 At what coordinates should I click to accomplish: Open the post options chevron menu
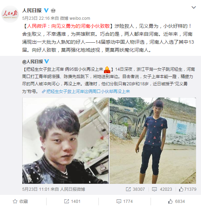point(193,8)
